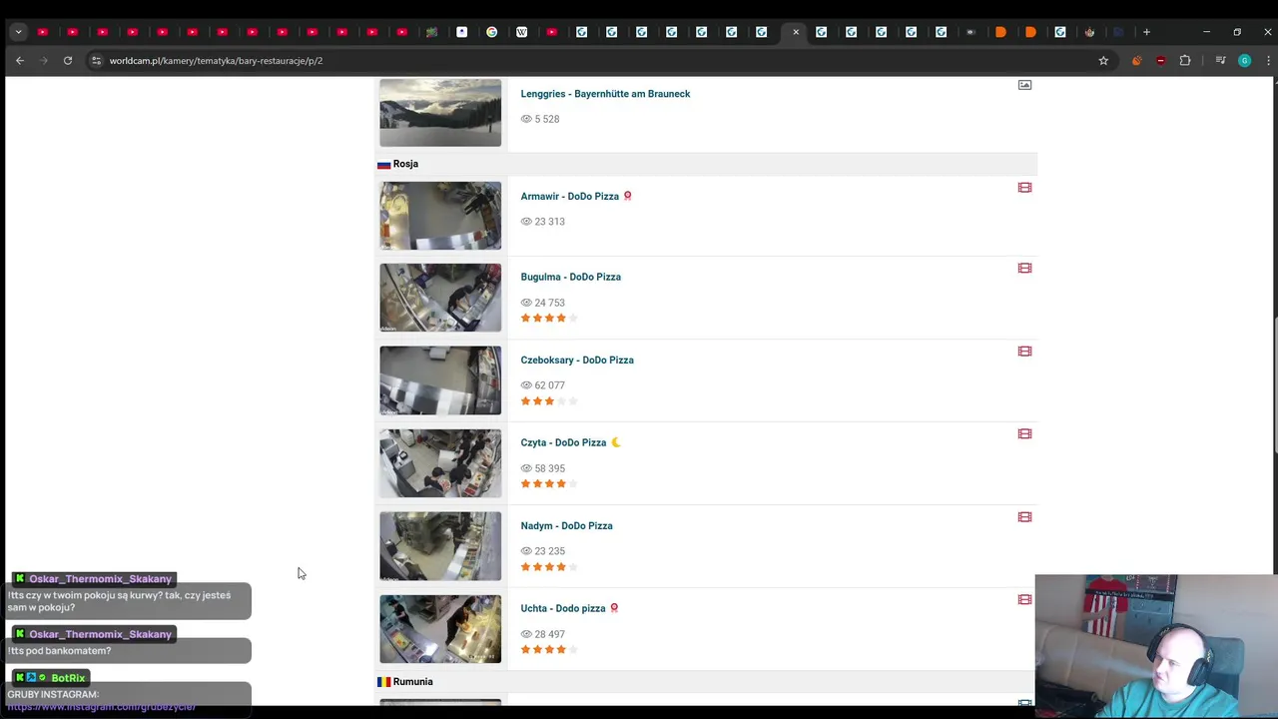Click video camera icon for Czeboksary row
Screen dimensions: 1278x719
pos(1024,352)
